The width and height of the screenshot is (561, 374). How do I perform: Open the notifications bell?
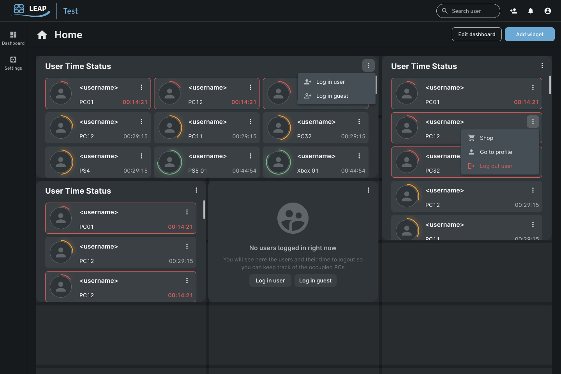(x=531, y=11)
